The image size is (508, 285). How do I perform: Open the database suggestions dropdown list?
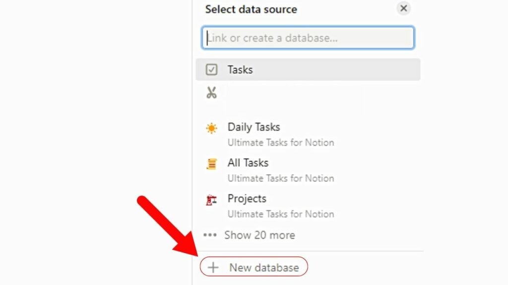coord(307,37)
